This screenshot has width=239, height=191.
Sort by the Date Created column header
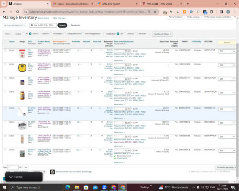59,42
